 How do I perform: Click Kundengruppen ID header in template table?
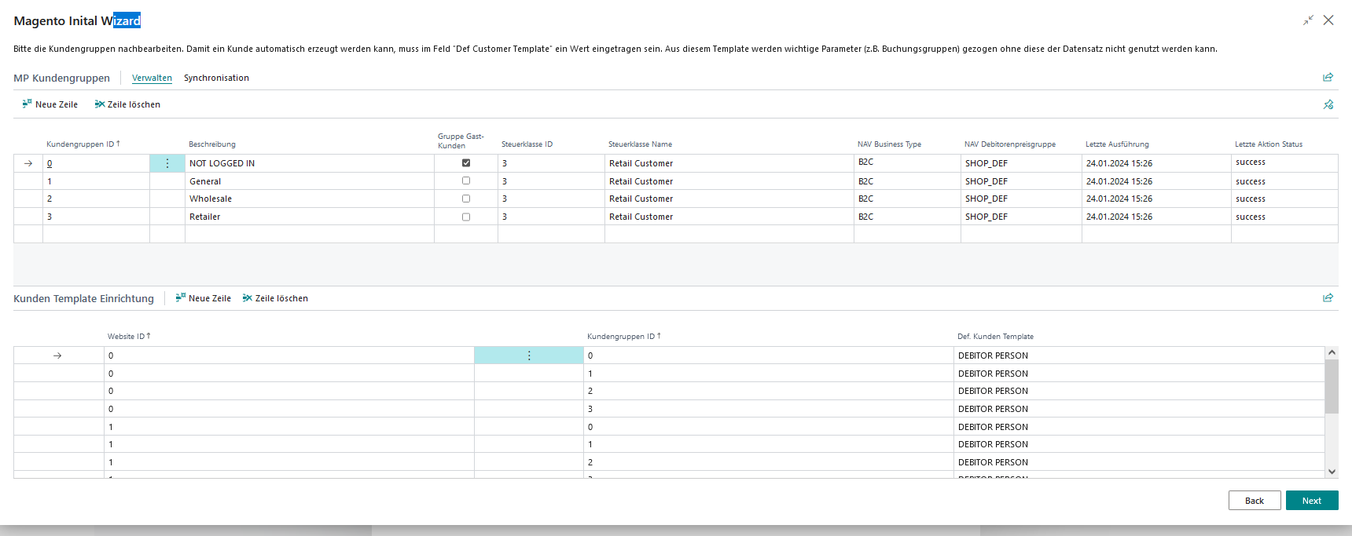click(623, 336)
